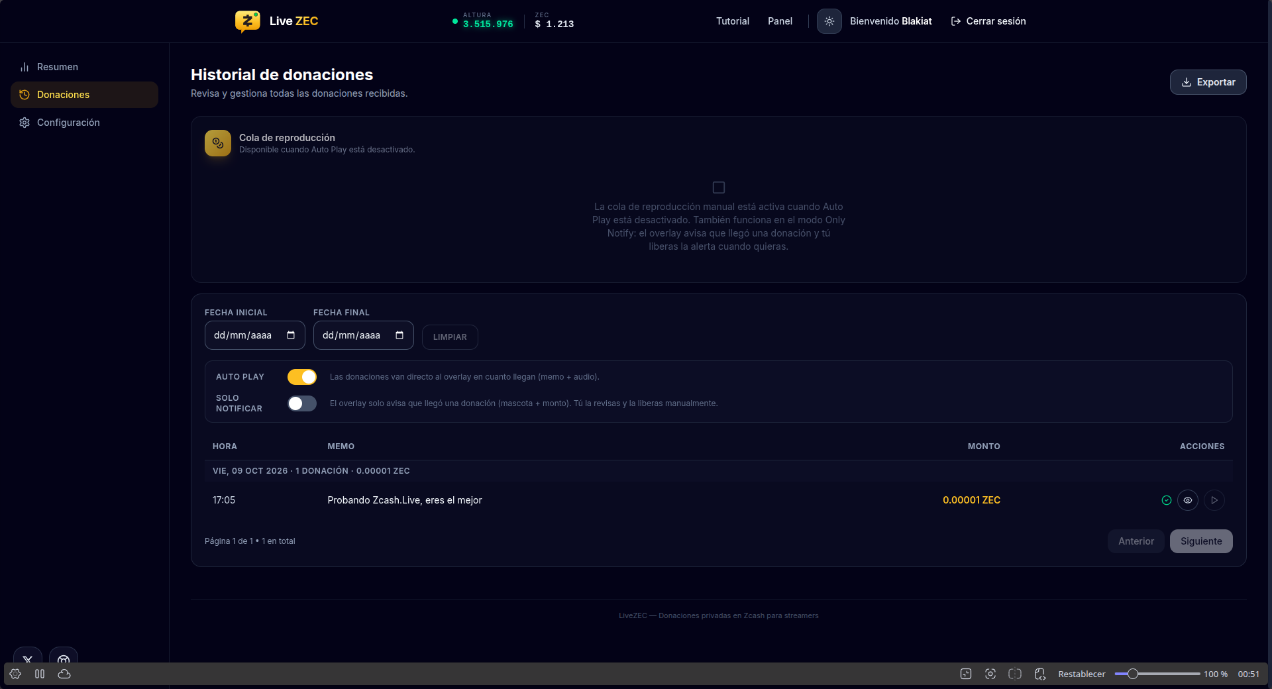This screenshot has height=689, width=1272.
Task: Click the rounded-square icon left of capture
Action: [x=966, y=674]
